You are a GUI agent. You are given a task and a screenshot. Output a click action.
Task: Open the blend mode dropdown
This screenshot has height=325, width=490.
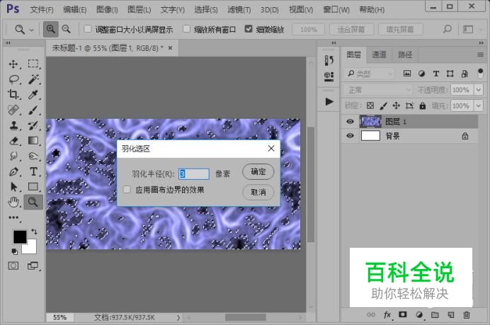click(378, 90)
